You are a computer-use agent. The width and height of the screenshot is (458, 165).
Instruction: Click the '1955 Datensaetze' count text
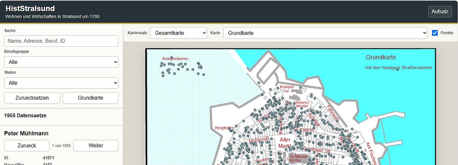pos(25,115)
